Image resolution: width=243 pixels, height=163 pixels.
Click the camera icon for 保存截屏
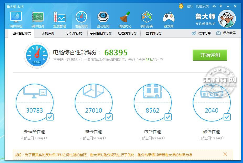point(218,33)
